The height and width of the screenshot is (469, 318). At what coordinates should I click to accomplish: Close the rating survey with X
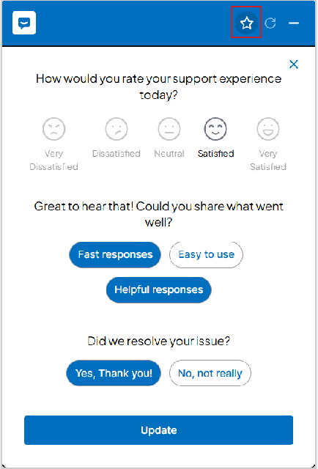tap(294, 64)
